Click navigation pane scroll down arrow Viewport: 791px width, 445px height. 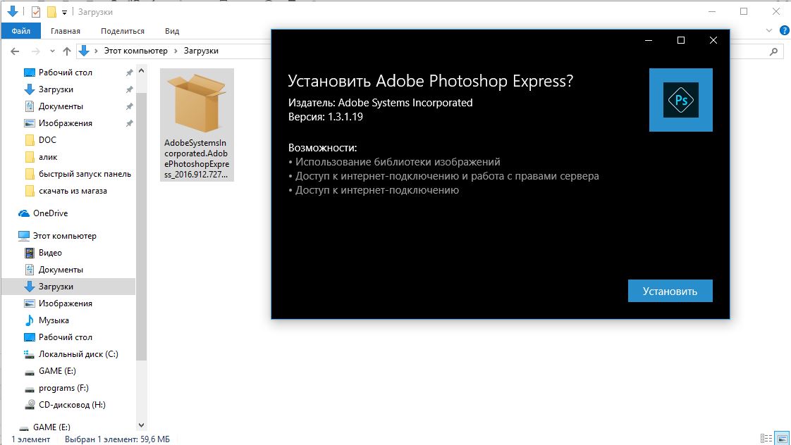(x=141, y=425)
